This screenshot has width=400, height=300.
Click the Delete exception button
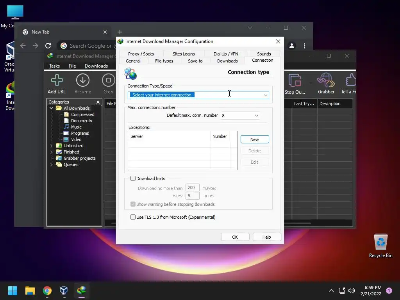click(255, 151)
